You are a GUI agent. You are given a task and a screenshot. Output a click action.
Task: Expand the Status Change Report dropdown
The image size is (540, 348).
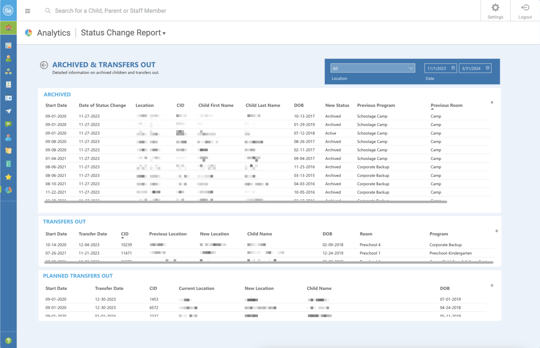[123, 33]
